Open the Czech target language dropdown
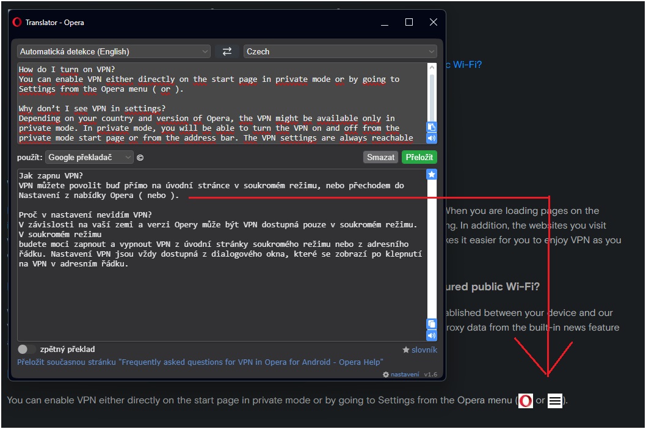Screen dimensions: 646x429 click(x=340, y=51)
